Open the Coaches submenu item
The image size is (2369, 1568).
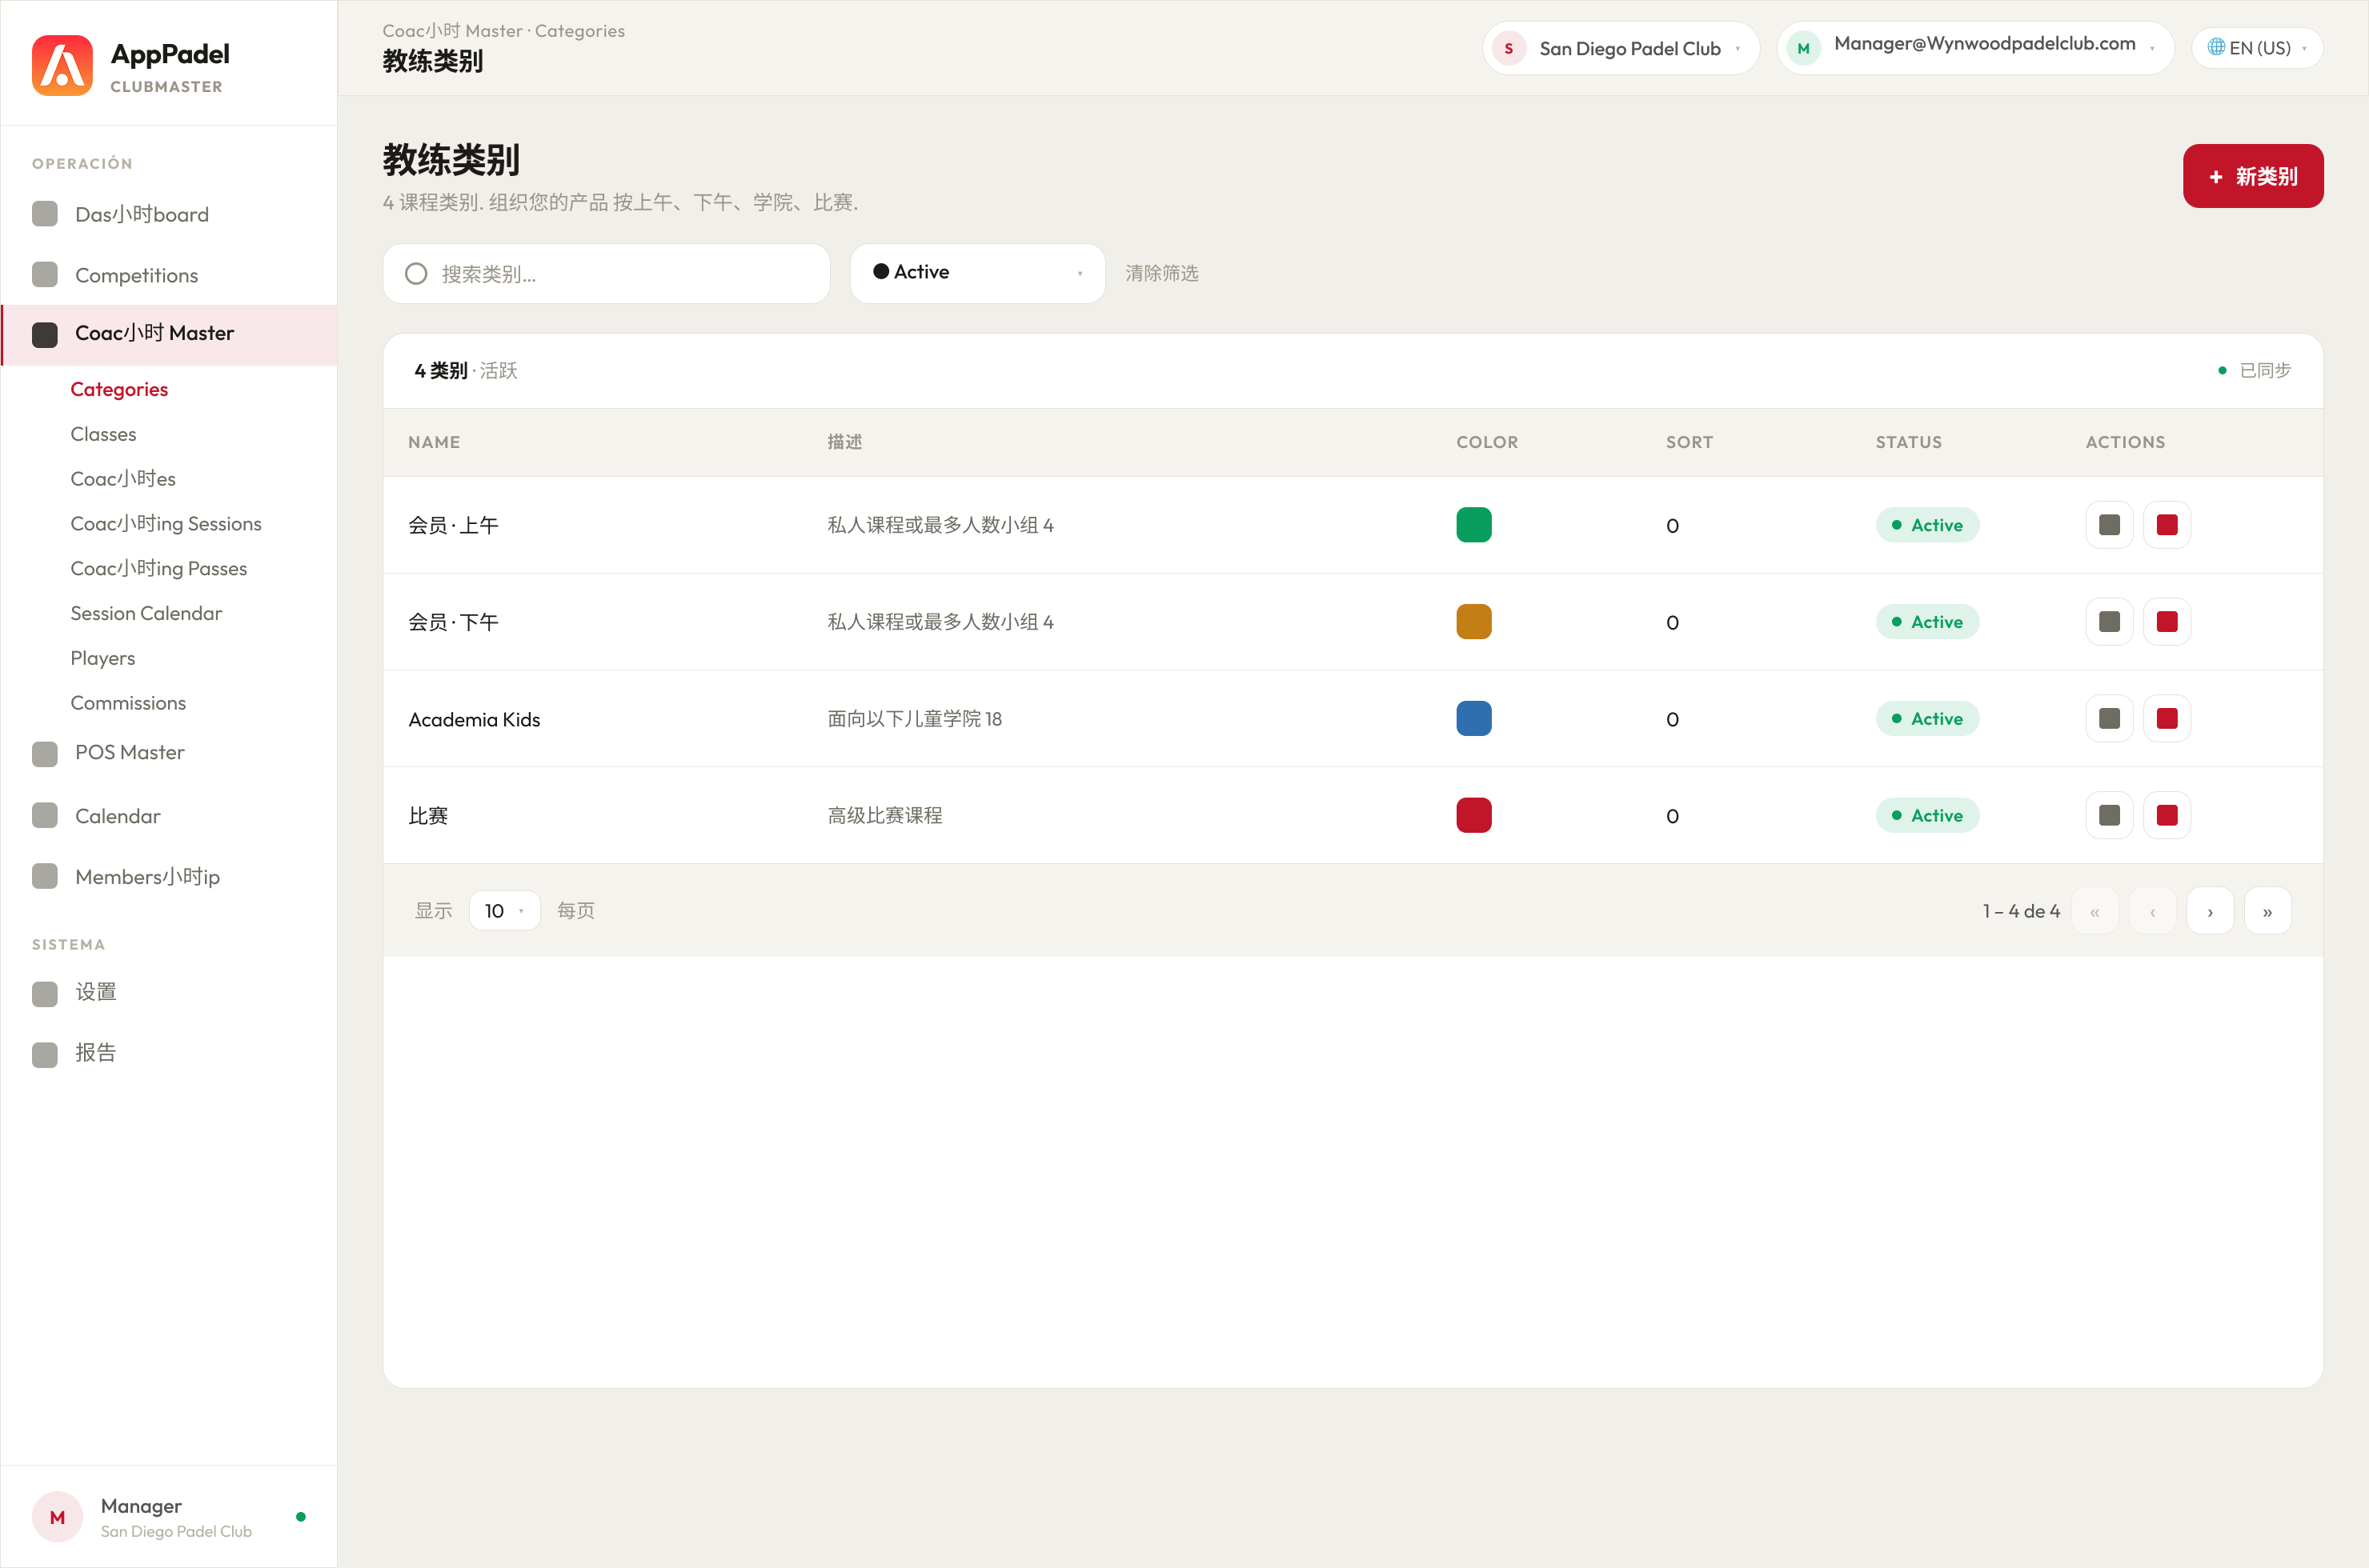pyautogui.click(x=123, y=478)
